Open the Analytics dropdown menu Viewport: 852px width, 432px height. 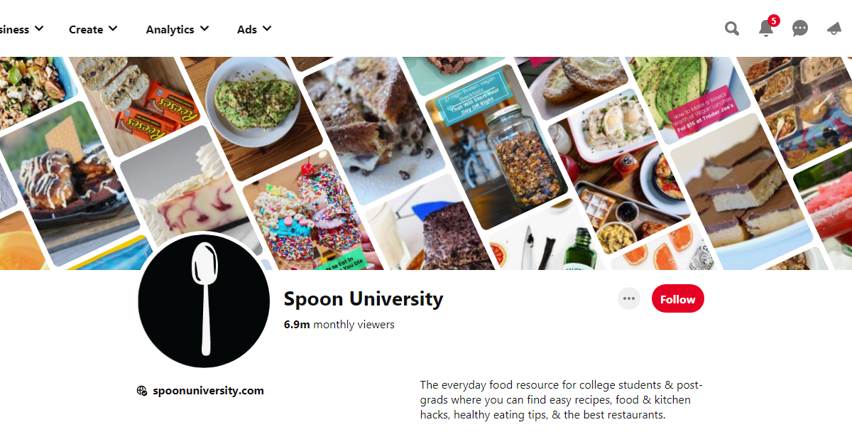177,29
